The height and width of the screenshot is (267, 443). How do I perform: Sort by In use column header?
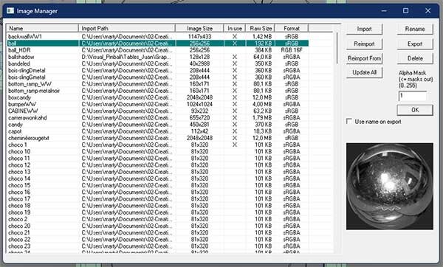235,28
